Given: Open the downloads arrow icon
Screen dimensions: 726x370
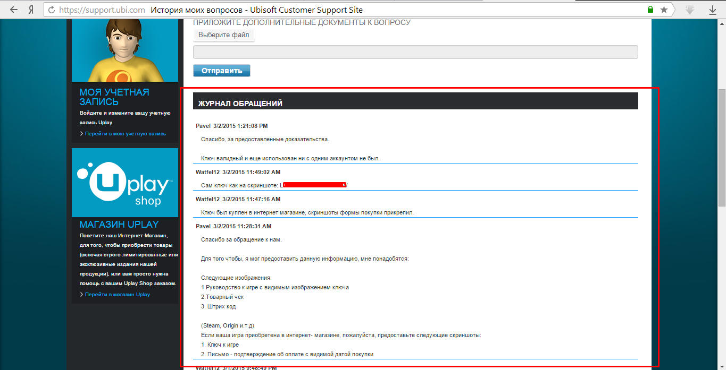Looking at the screenshot, I should 712,10.
